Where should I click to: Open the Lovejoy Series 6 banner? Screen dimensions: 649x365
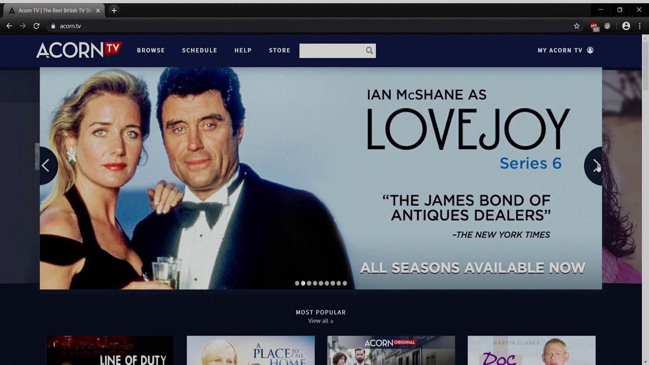click(320, 178)
